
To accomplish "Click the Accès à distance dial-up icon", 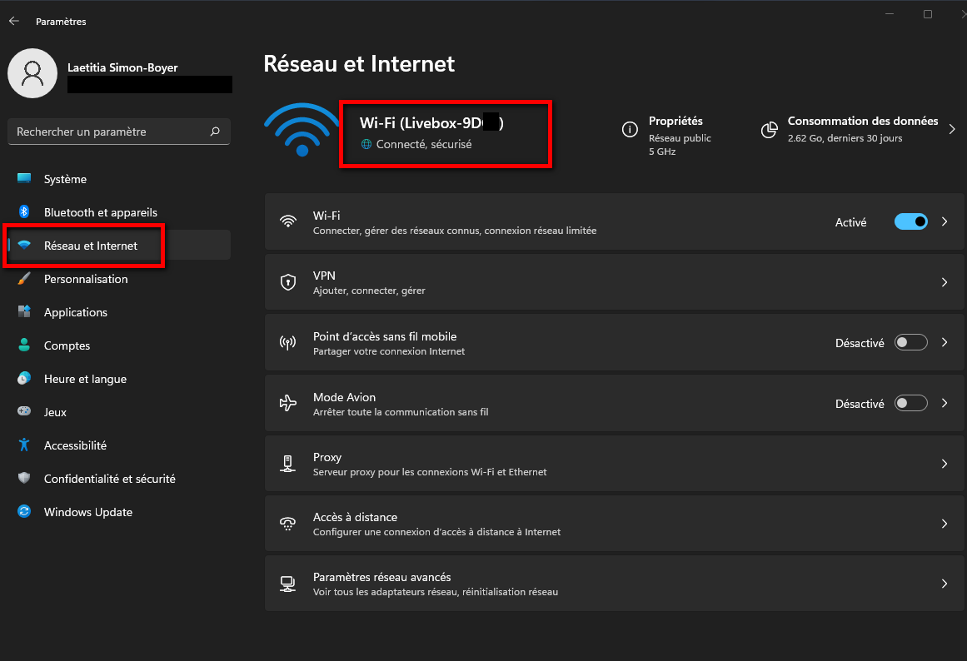I will click(288, 523).
